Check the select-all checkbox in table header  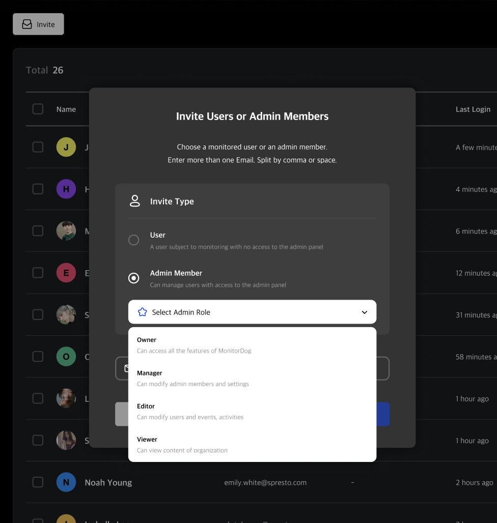pos(38,109)
